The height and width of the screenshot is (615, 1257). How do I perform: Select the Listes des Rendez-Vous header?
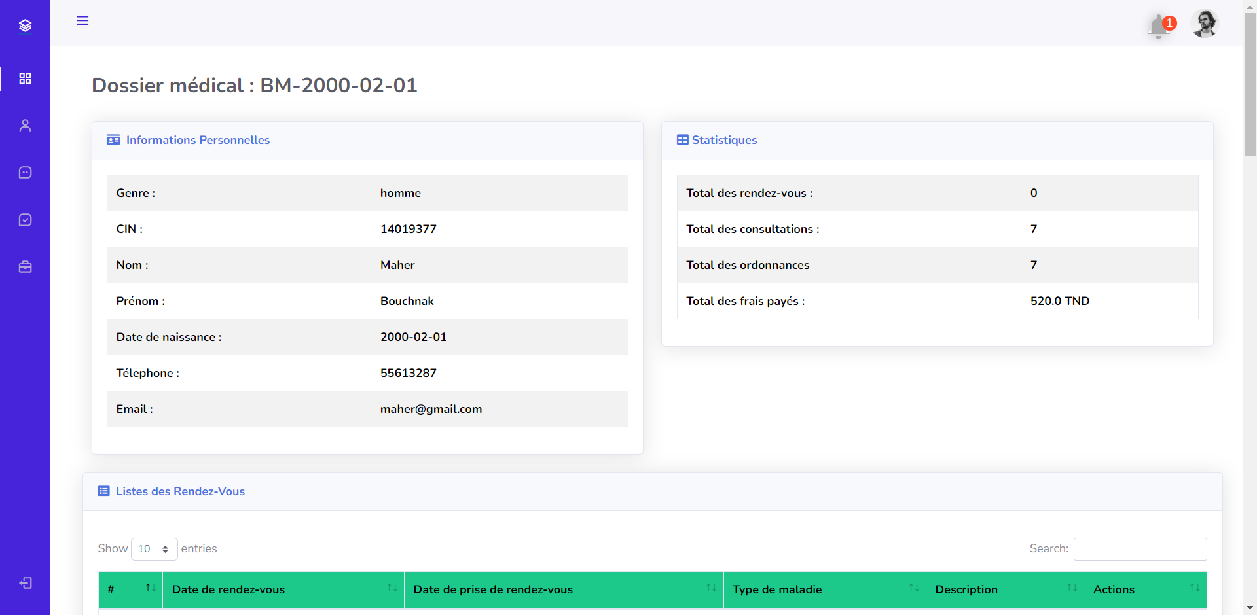(180, 491)
